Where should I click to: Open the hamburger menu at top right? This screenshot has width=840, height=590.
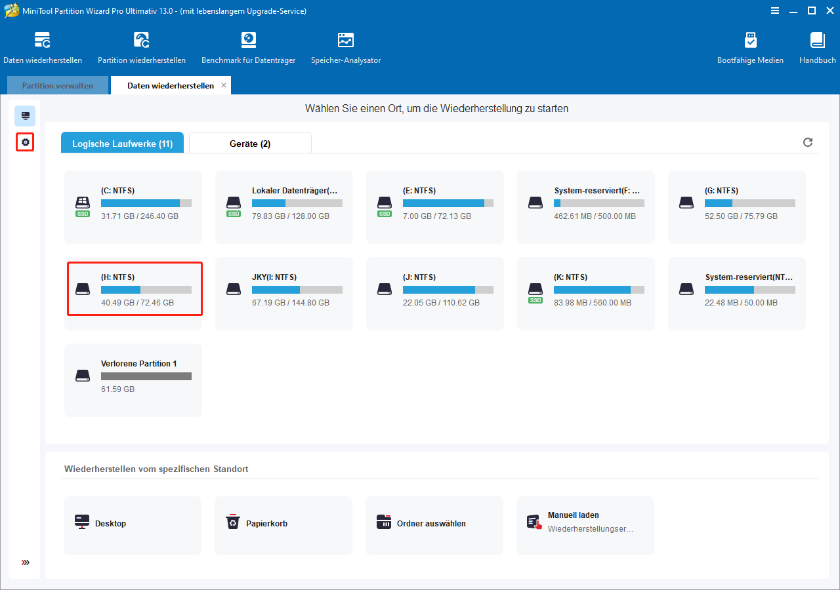tap(775, 10)
